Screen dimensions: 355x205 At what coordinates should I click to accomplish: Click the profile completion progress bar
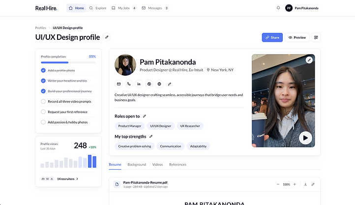pos(68,62)
